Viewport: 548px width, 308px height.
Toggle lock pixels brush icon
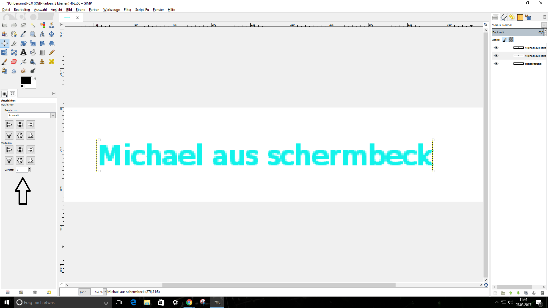505,40
